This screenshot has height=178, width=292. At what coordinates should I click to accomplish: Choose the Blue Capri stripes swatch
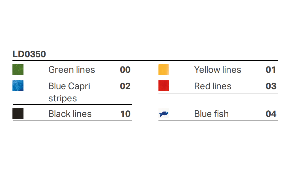click(18, 86)
